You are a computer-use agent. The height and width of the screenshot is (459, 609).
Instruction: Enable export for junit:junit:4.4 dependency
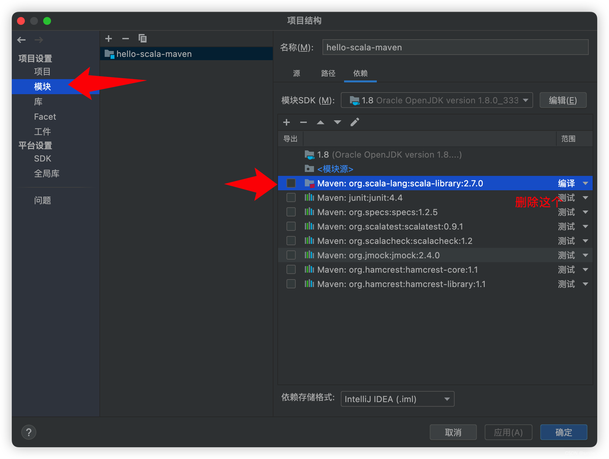tap(291, 197)
